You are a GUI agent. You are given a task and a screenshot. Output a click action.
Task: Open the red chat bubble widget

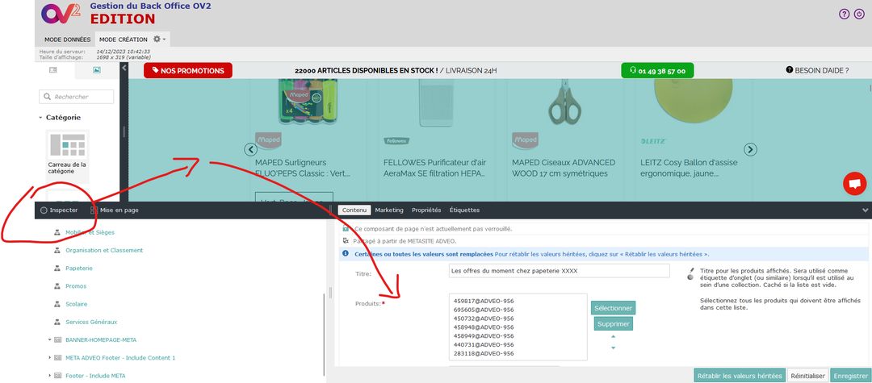point(855,184)
